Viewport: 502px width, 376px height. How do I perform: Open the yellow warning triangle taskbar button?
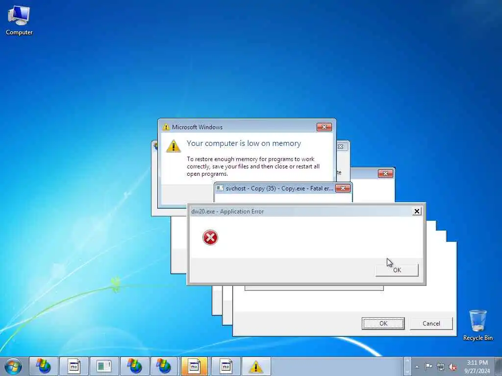click(x=256, y=366)
